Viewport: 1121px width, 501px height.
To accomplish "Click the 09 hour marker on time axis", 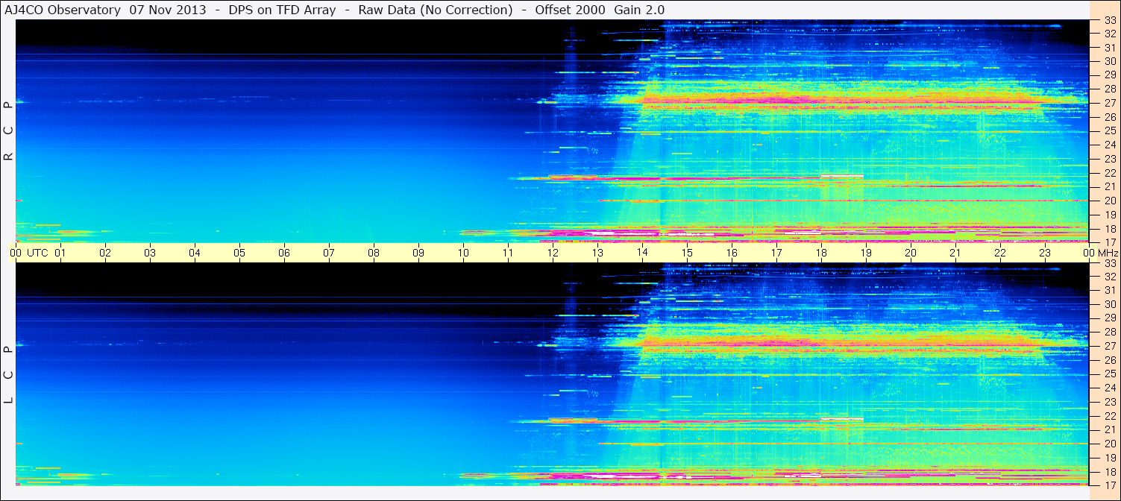I will [x=418, y=253].
